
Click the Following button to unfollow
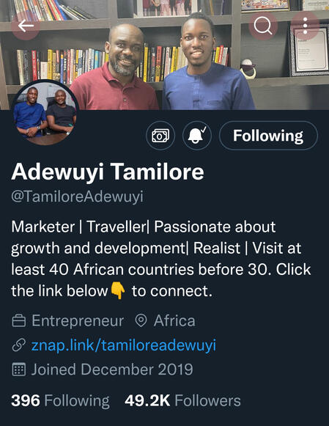coord(268,136)
